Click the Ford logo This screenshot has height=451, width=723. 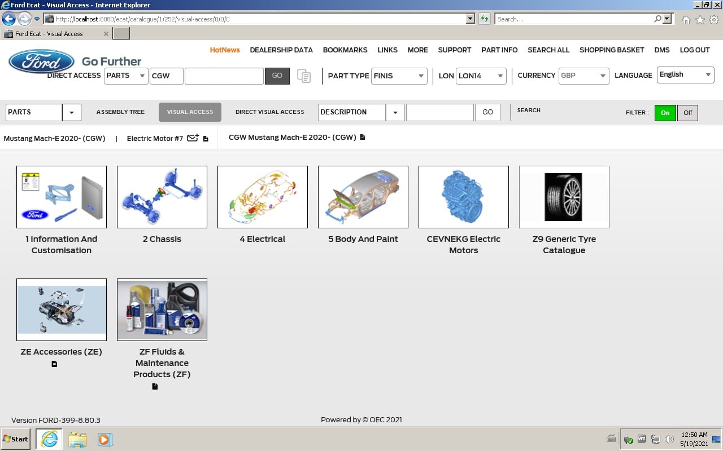[x=41, y=61]
